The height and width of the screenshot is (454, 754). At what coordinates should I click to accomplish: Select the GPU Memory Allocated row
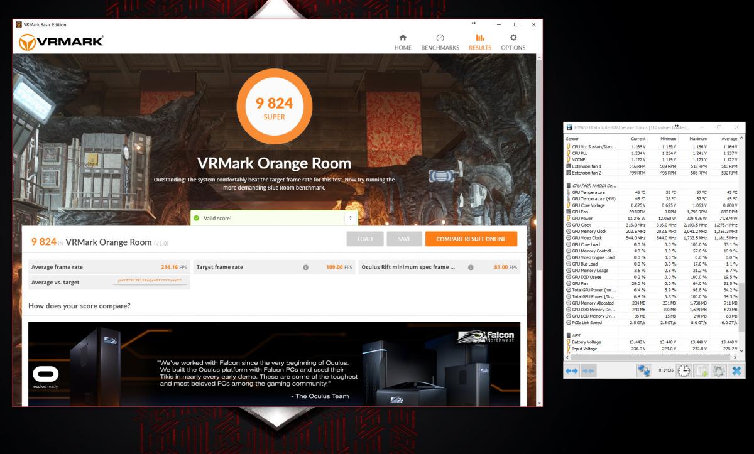point(652,303)
